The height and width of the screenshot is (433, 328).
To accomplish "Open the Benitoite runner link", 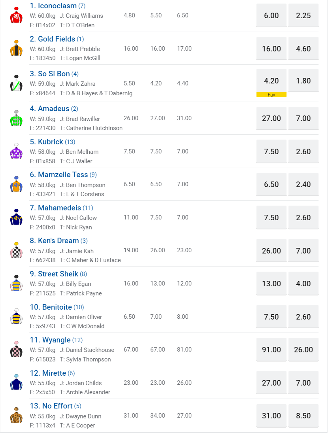I will coord(57,307).
